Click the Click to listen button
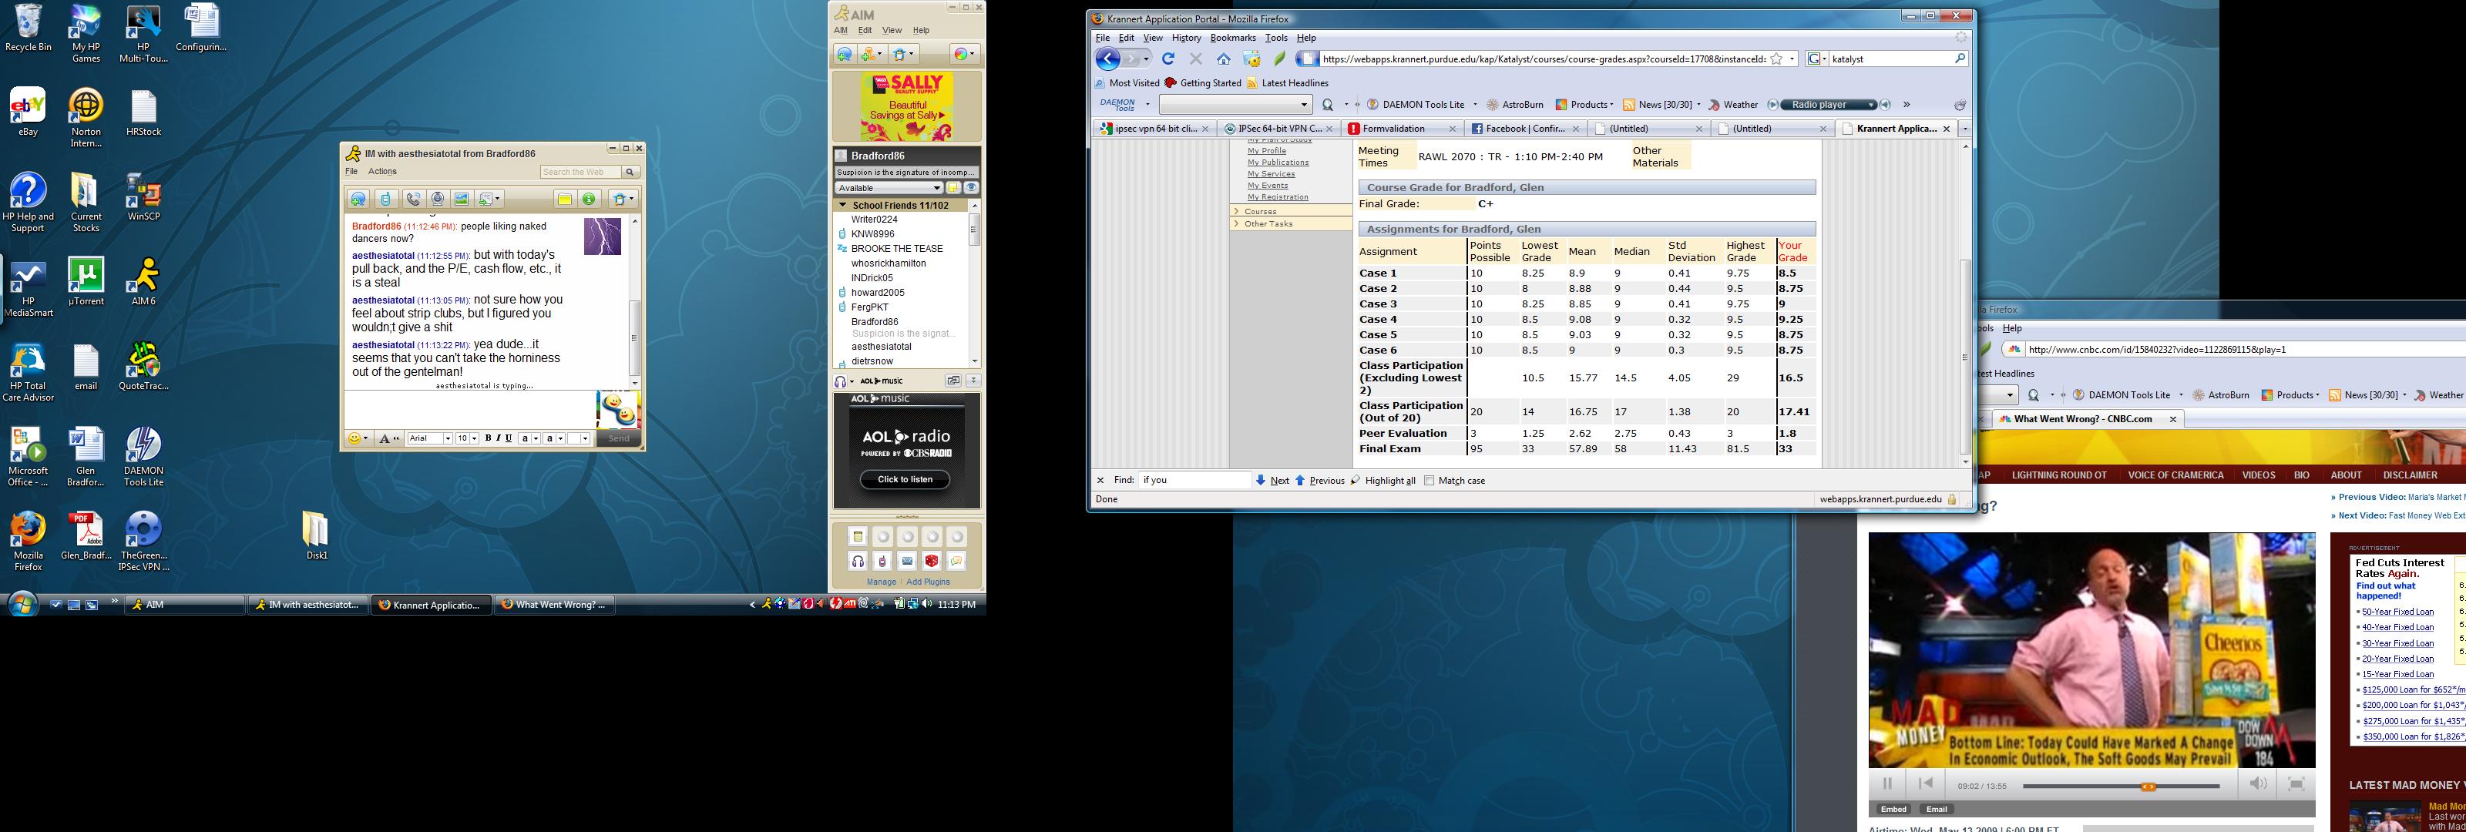2466x832 pixels. pyautogui.click(x=905, y=480)
